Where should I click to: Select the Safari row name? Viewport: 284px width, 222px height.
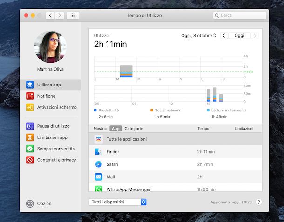(112, 164)
